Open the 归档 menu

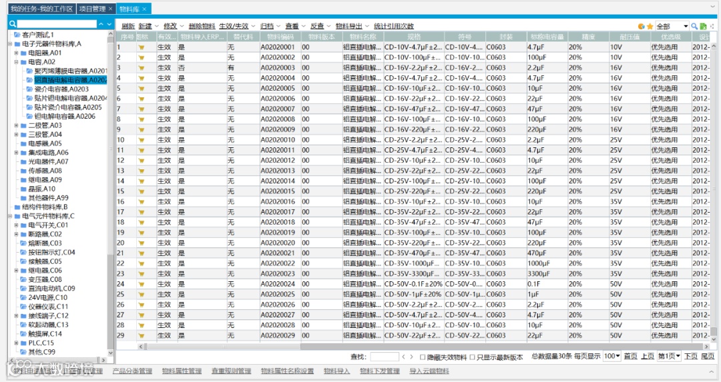coord(266,26)
